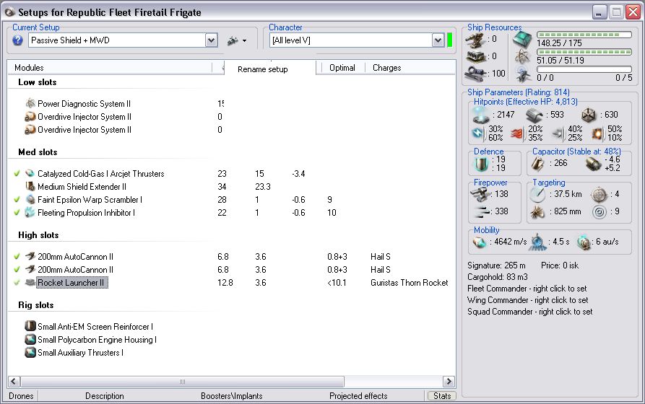This screenshot has height=404, width=645.
Task: Click the horizontal scrollbar thumb
Action: (x=182, y=382)
